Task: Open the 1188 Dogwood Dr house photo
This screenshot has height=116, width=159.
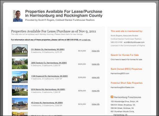Action: [x=20, y=77]
